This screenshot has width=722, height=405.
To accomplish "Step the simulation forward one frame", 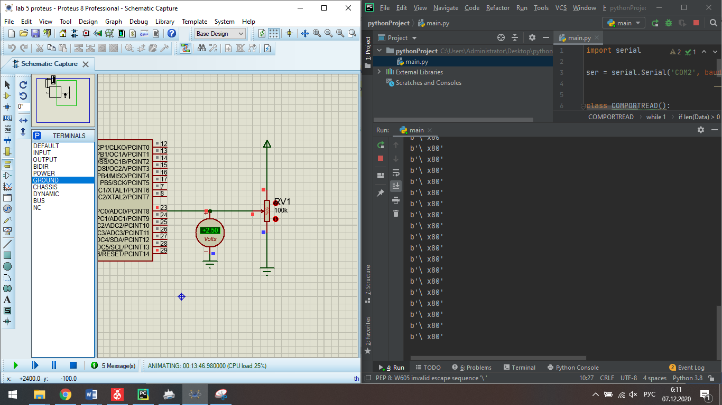I will pos(35,365).
